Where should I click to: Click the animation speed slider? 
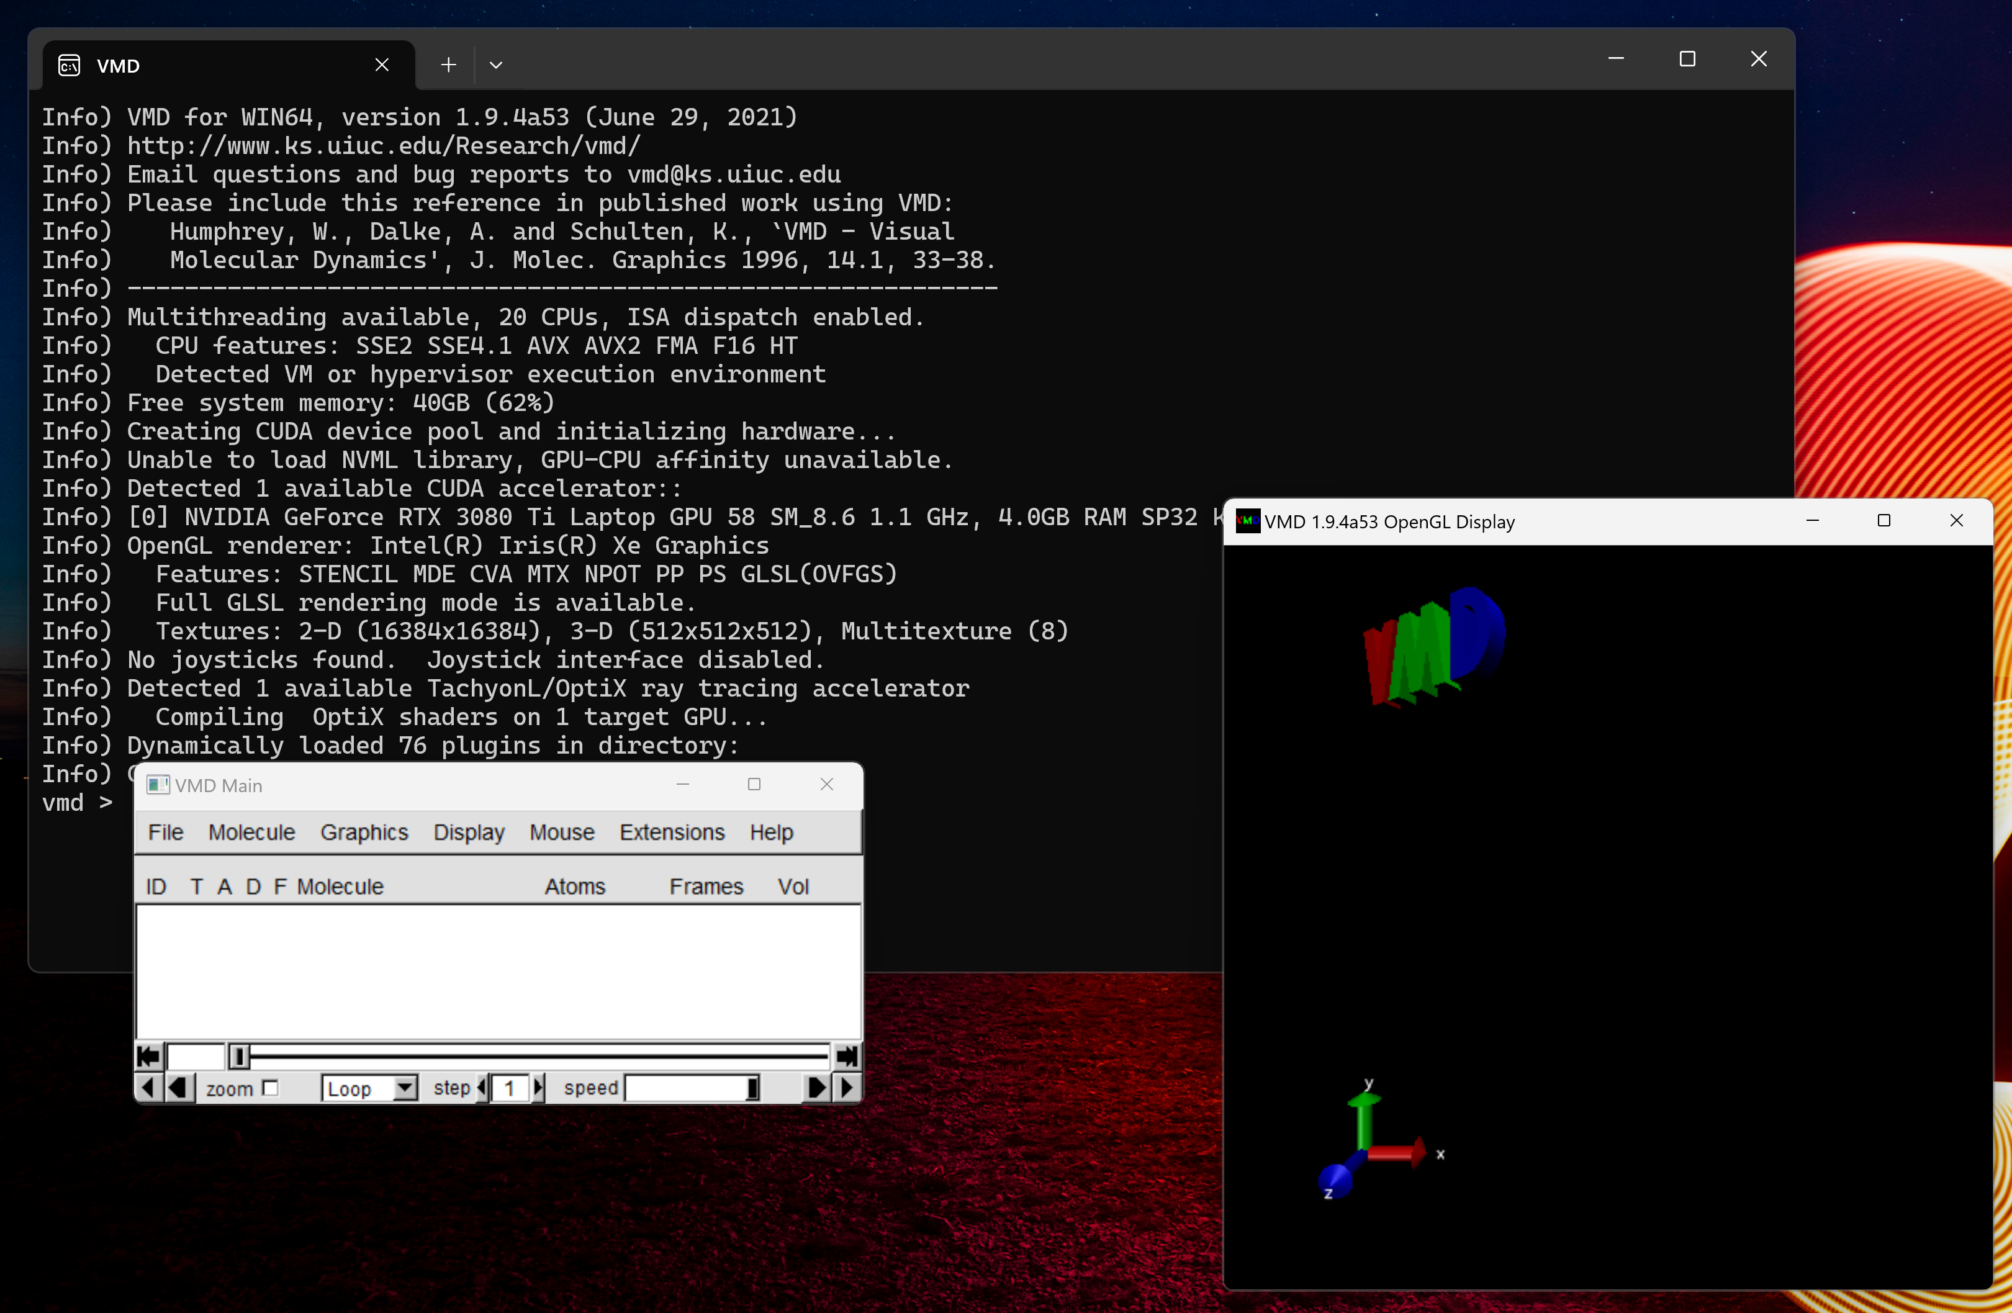692,1088
